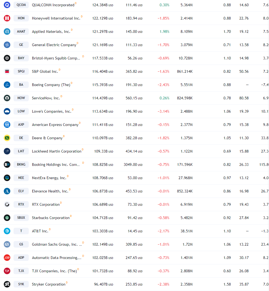269x291 pixels.
Task: Click the General Electric logo icon
Action: (7, 45)
